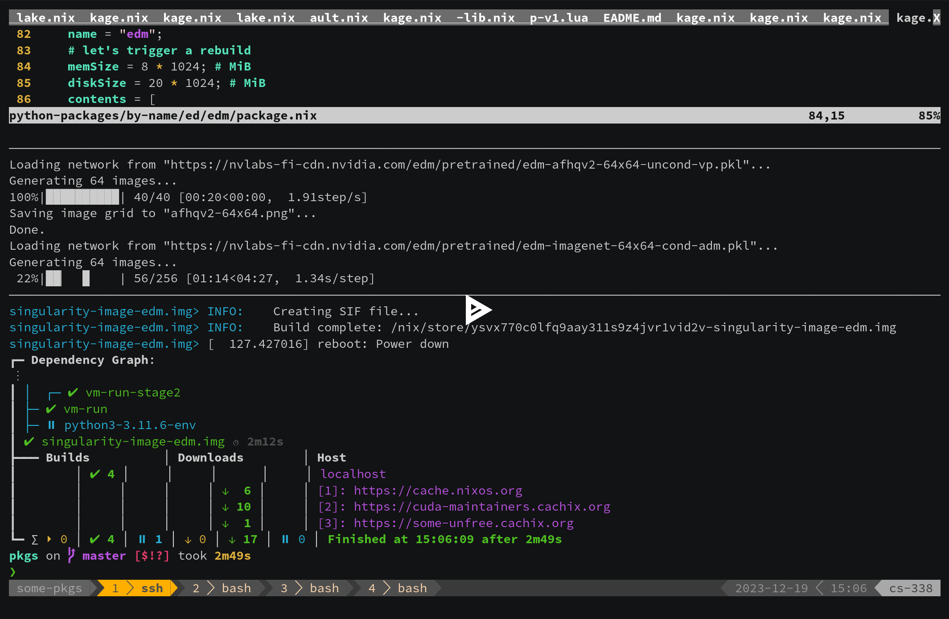
Task: Click the shell prompt input line
Action: tap(134, 572)
